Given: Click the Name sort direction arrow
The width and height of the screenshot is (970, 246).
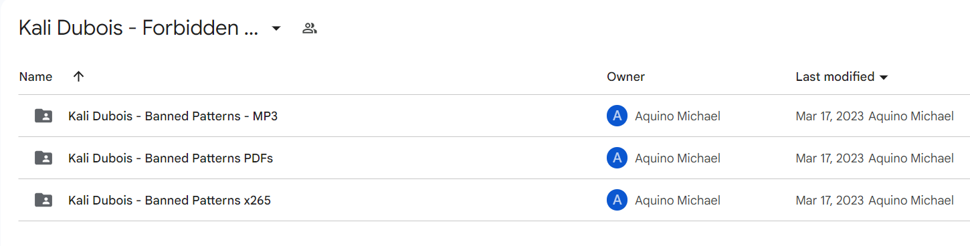Looking at the screenshot, I should click(78, 76).
